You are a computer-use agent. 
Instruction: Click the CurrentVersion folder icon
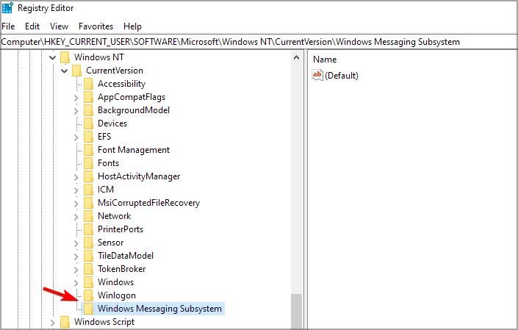click(77, 71)
